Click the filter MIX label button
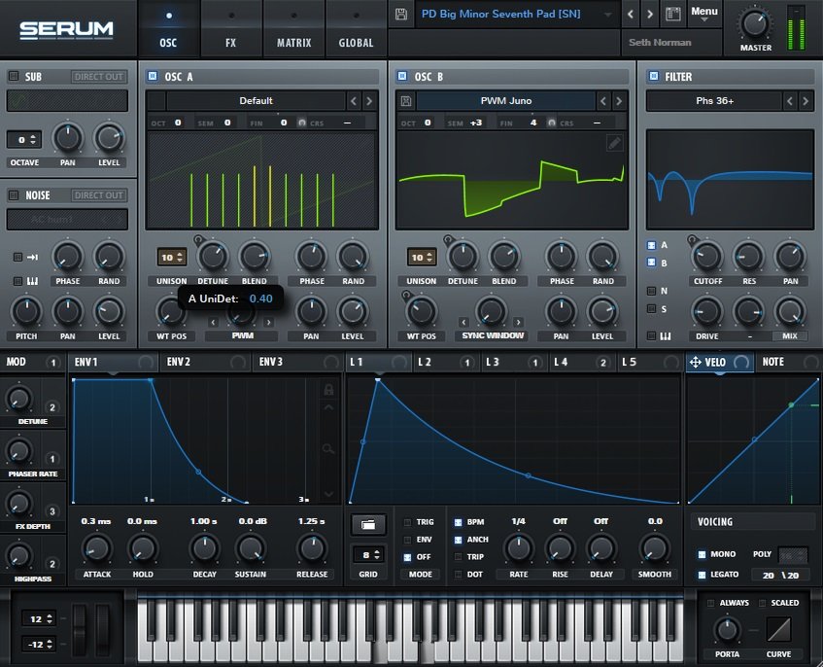The image size is (823, 667). click(789, 336)
